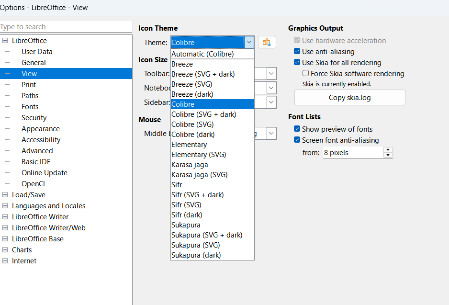Enable Force Skia software rendering
449x305 pixels.
click(x=305, y=73)
